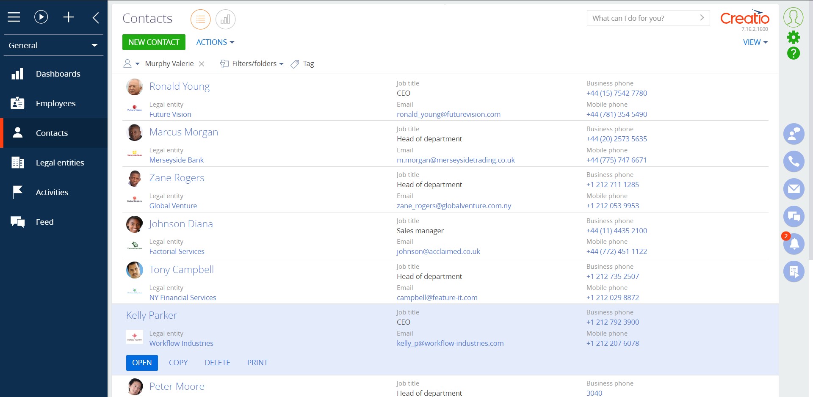The width and height of the screenshot is (813, 397).
Task: Open the hamburger navigation menu
Action: coord(14,17)
